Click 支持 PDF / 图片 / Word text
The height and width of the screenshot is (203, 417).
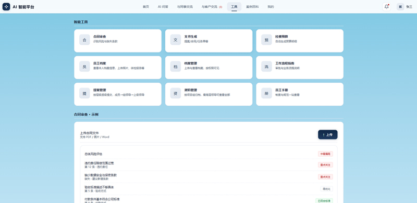pyautogui.click(x=95, y=137)
